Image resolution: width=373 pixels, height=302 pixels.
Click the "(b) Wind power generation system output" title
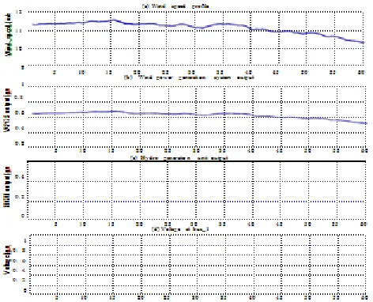pos(189,77)
